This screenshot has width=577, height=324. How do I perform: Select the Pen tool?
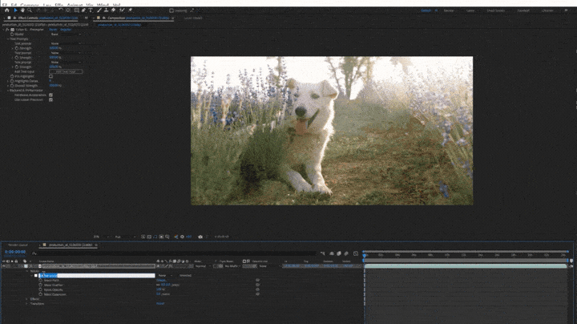pyautogui.click(x=83, y=10)
